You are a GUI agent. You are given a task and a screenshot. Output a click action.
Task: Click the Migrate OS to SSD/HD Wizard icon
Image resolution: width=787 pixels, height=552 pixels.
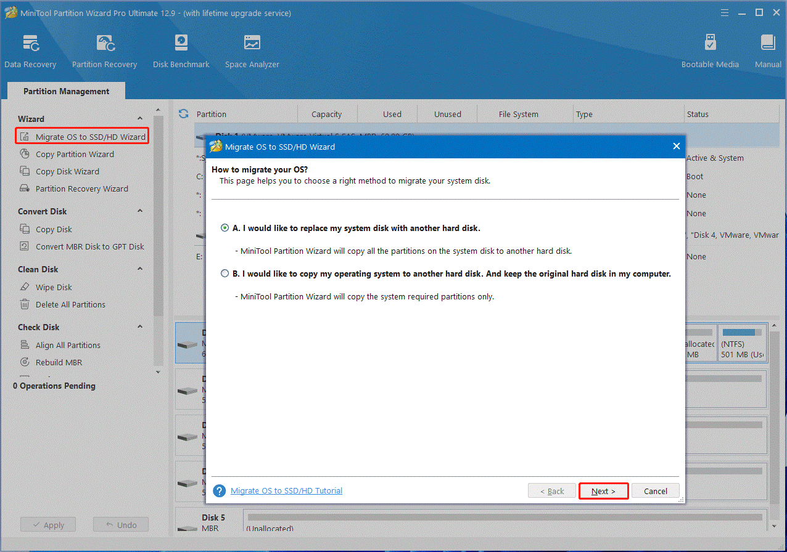coord(25,137)
